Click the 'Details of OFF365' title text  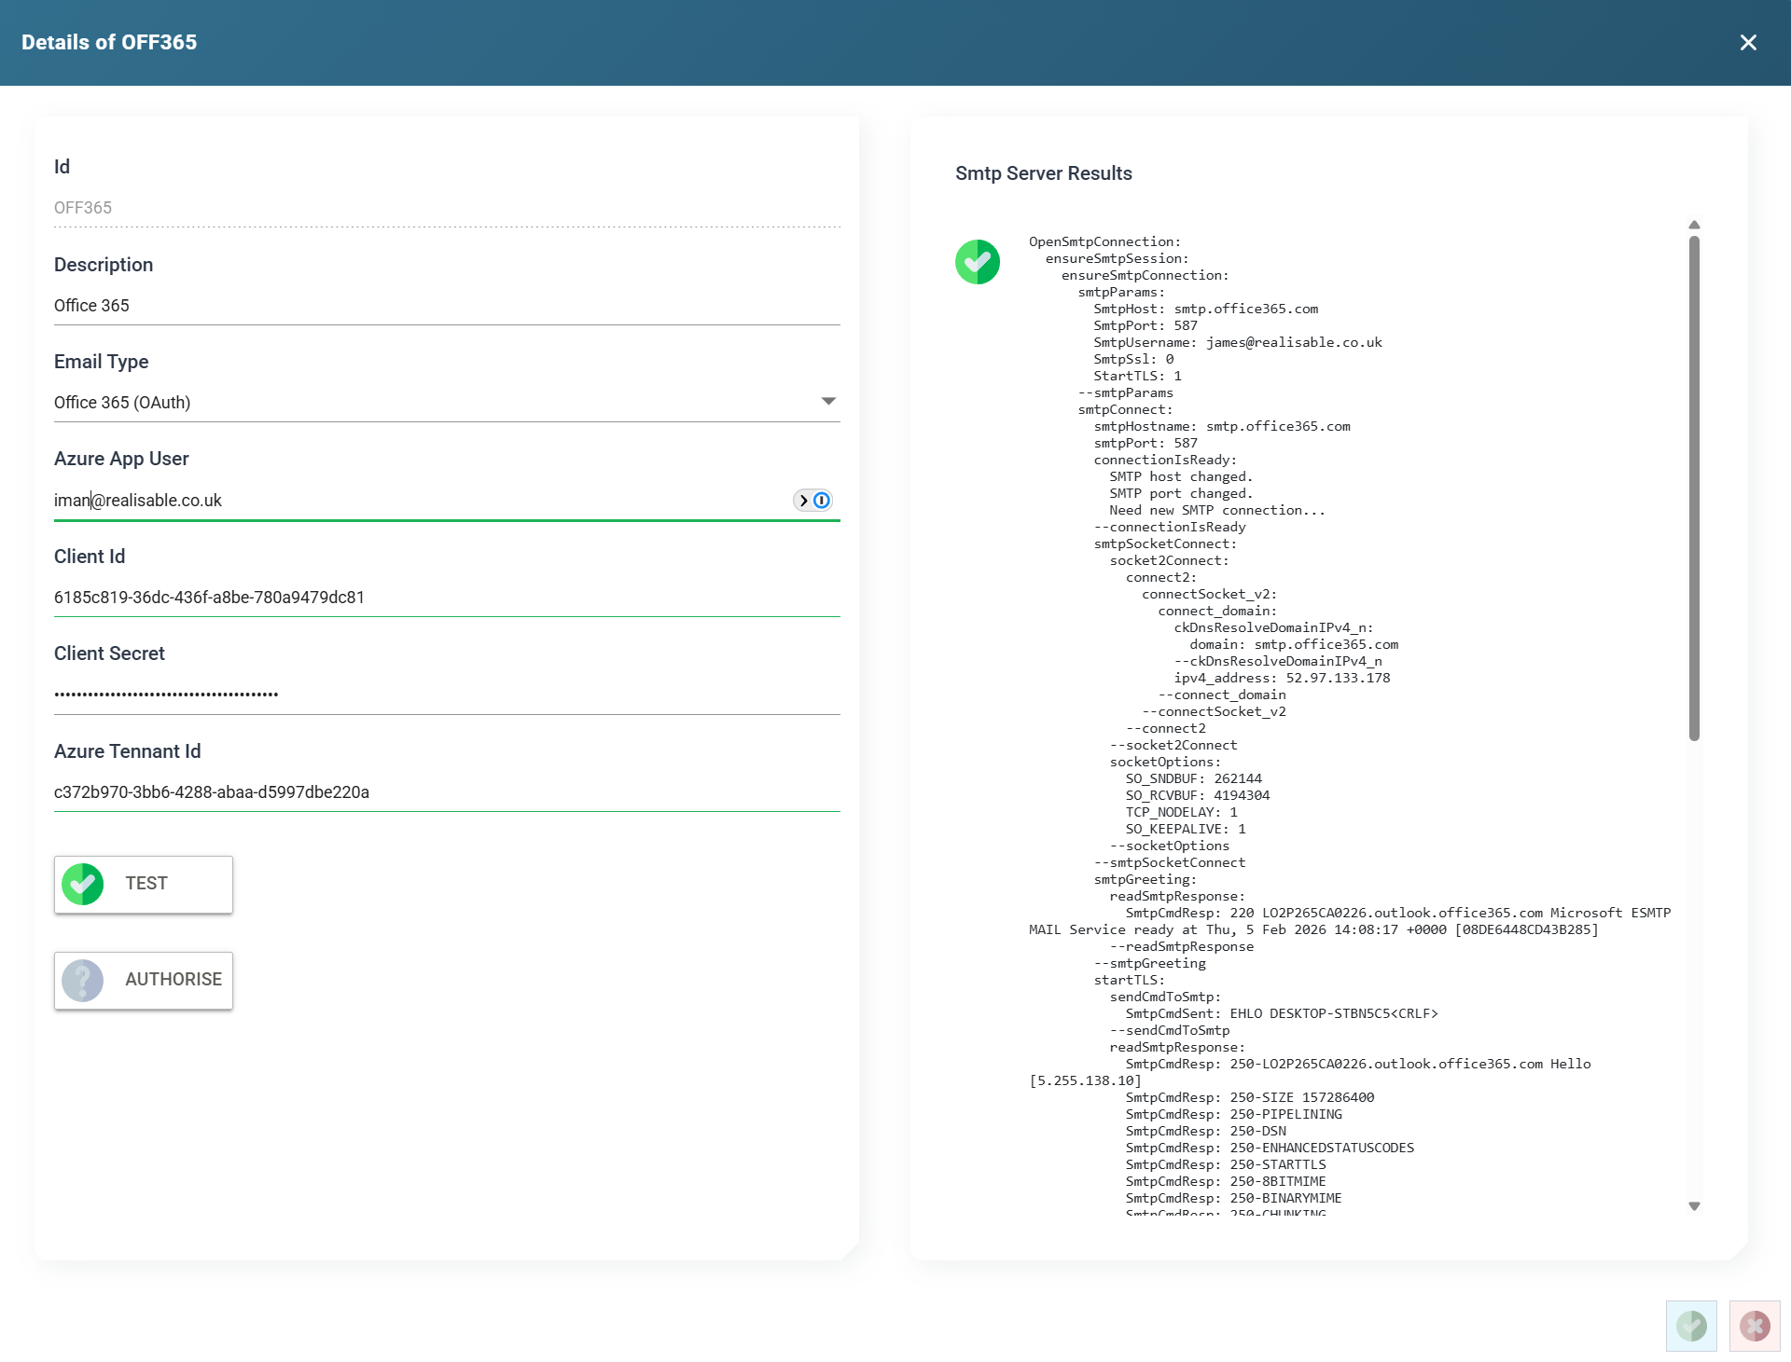click(x=109, y=43)
